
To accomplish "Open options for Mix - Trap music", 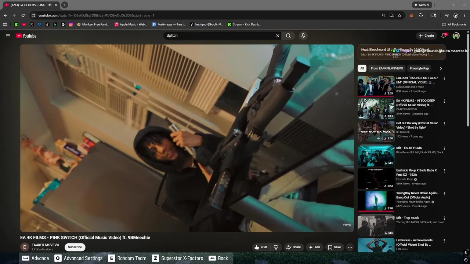I will (x=444, y=218).
